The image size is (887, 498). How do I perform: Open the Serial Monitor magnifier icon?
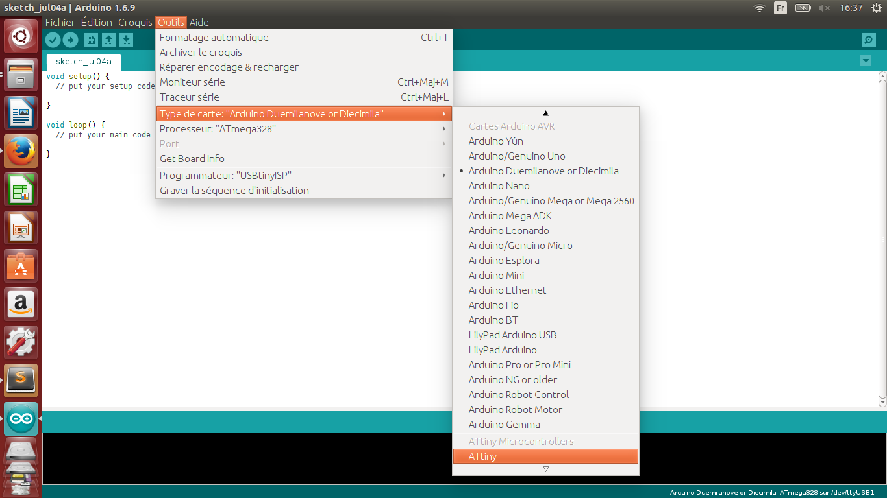(869, 40)
